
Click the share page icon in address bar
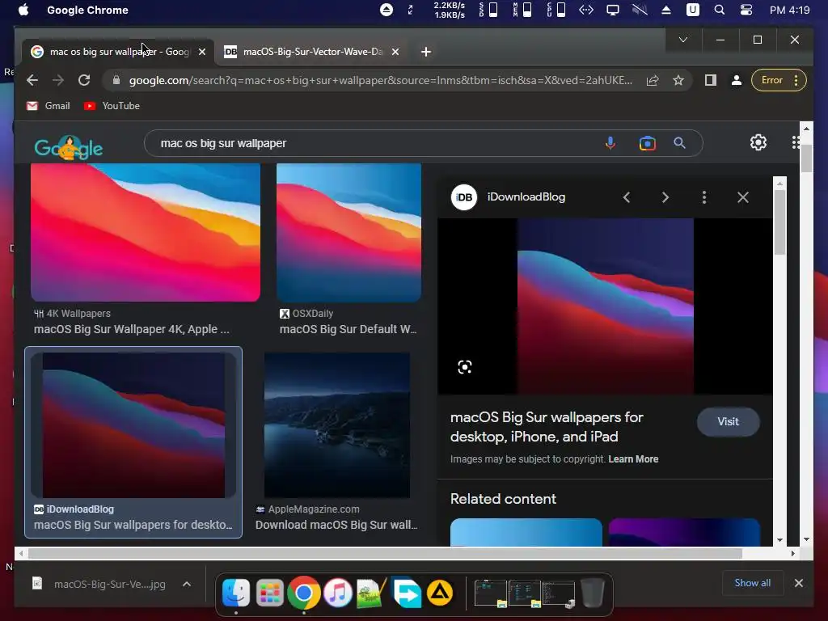tap(653, 80)
